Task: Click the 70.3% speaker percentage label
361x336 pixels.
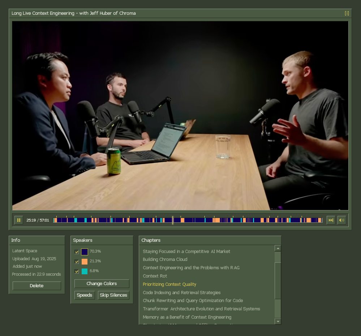Action: (95, 251)
